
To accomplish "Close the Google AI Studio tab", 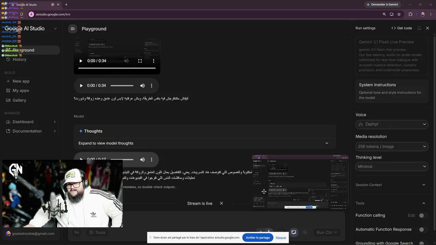I will click(58, 5).
